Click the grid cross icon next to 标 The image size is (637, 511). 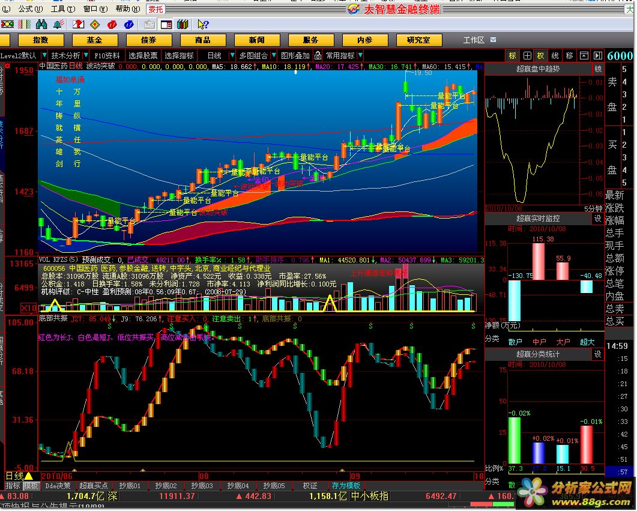[x=527, y=56]
